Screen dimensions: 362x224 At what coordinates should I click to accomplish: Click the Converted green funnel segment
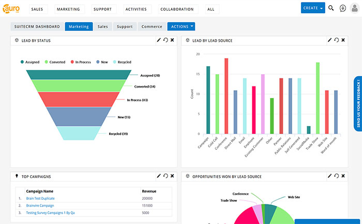point(79,86)
